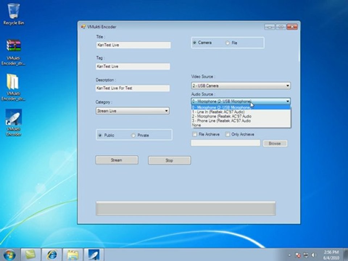
Task: Switch to the VMukti Encoder taskbar button
Action: 94,254
